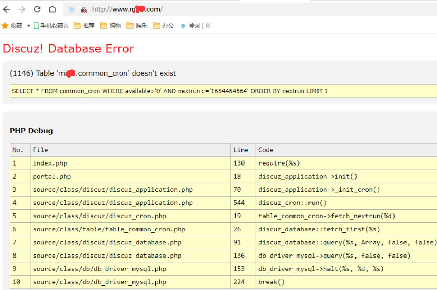Screen dimensions: 437x290
Task: Click the 收藏 star icon
Action: (5, 26)
